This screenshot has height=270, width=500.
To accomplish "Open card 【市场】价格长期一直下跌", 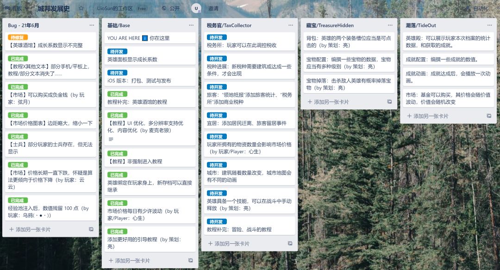I will click(50, 176).
